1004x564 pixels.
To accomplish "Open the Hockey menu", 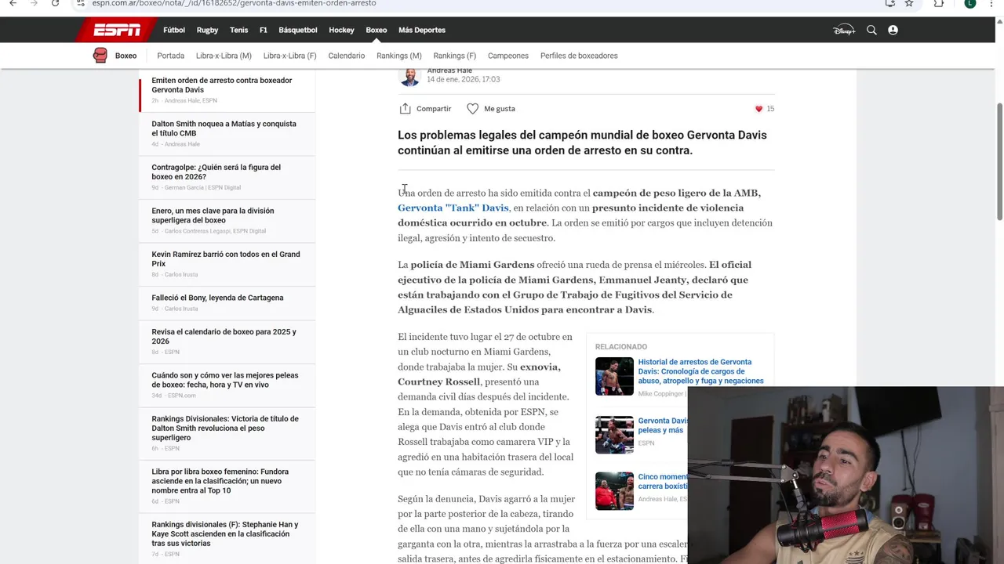I will pos(341,30).
